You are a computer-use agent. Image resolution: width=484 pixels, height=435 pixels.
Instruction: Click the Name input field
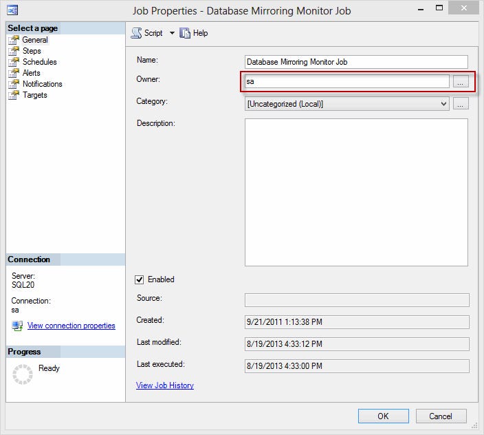tap(356, 62)
